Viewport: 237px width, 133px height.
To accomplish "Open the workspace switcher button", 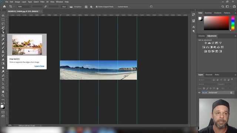I will [227, 7].
